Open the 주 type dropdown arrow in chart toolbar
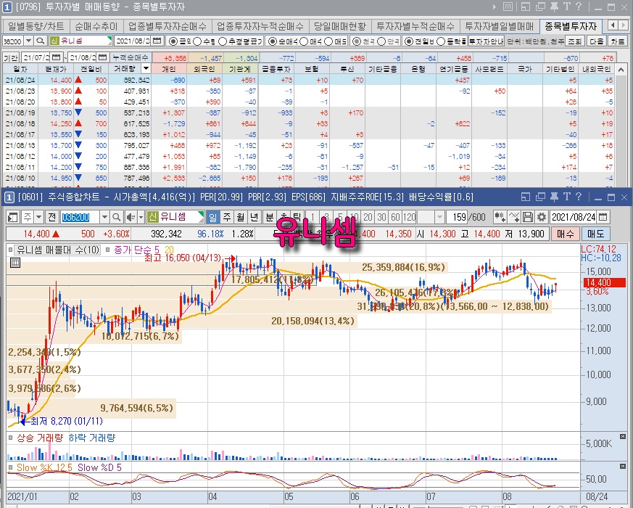This screenshot has height=508, width=633. click(x=38, y=218)
